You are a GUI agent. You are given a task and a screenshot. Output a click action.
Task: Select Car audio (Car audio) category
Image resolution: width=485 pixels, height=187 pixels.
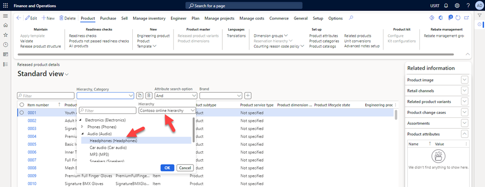click(108, 147)
